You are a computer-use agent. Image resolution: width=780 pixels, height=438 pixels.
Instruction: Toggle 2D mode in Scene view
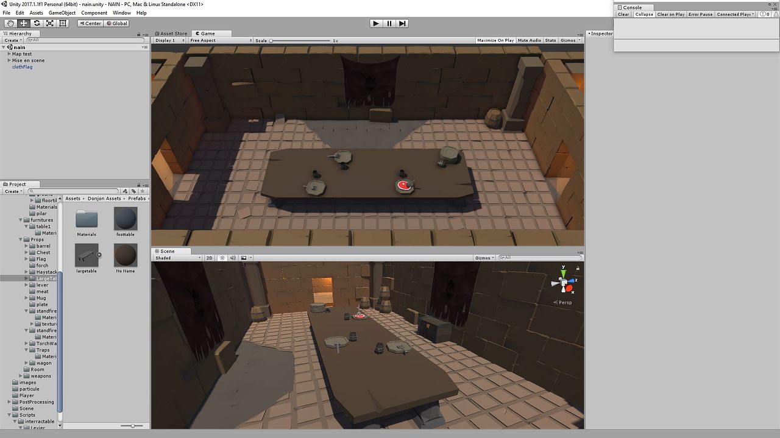pos(209,258)
